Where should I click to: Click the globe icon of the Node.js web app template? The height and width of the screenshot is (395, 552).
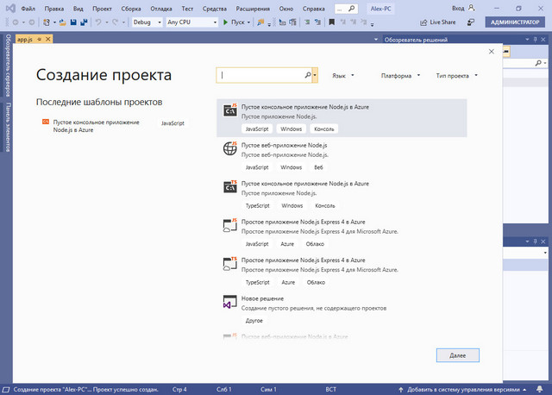coord(229,148)
